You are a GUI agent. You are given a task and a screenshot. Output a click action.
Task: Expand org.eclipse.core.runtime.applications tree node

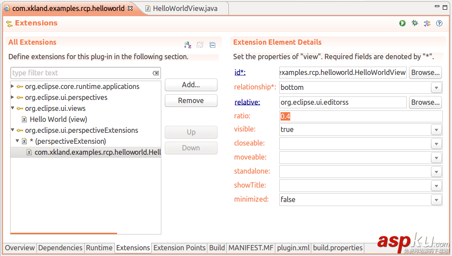click(x=12, y=86)
